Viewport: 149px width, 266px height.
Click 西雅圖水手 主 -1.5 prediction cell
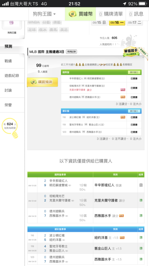[115, 259]
